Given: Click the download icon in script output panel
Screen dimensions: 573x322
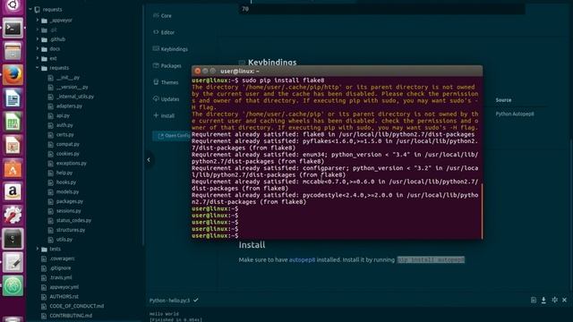Looking at the screenshot, I should pyautogui.click(x=543, y=301).
